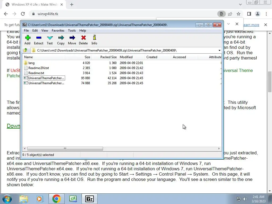Open the Windows Start button
The image size is (272, 204).
click(x=7, y=199)
